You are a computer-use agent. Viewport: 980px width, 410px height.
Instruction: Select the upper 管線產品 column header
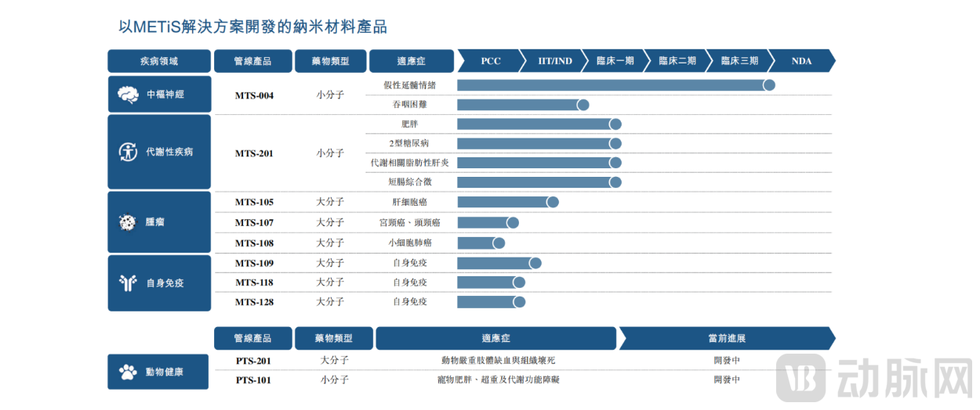click(252, 61)
